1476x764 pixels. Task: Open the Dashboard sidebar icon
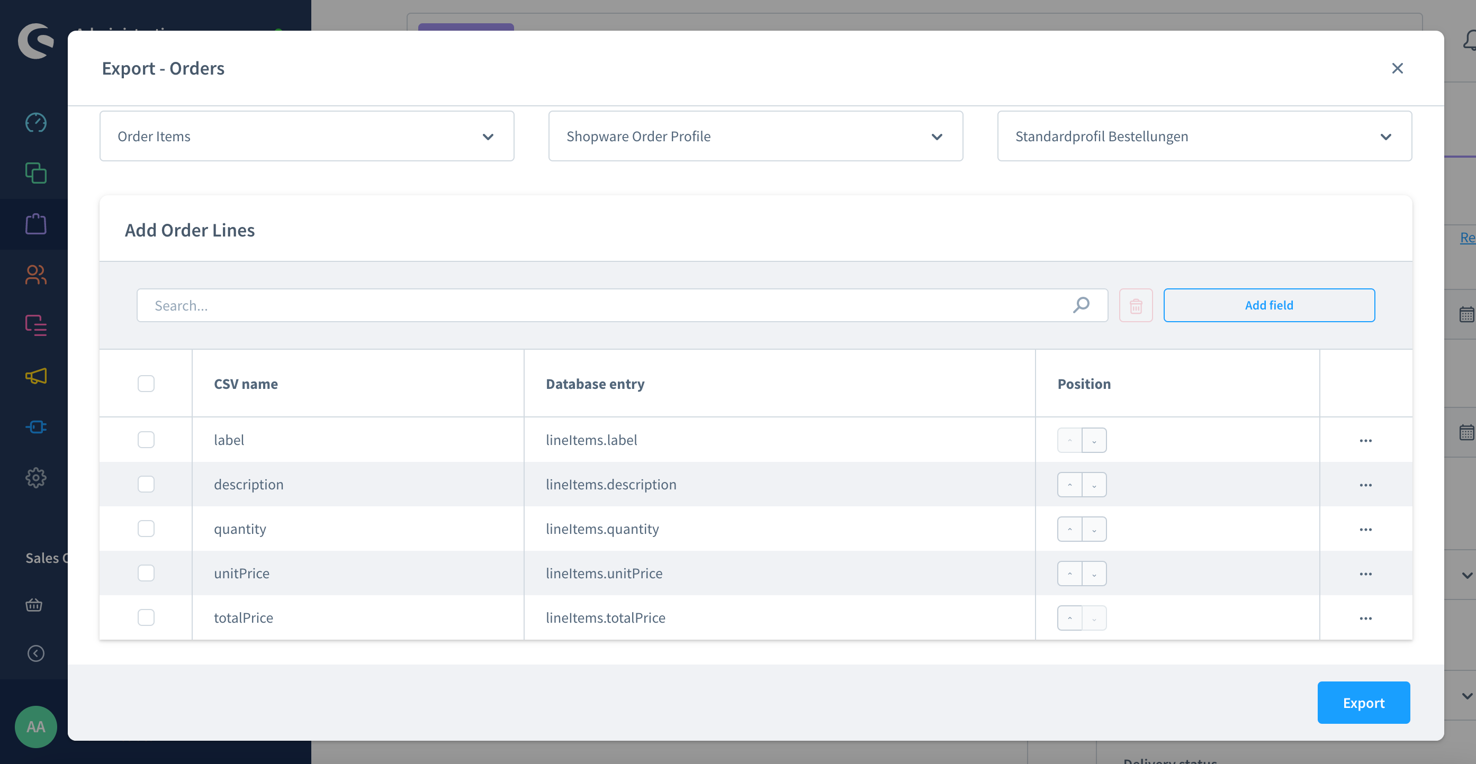(35, 123)
